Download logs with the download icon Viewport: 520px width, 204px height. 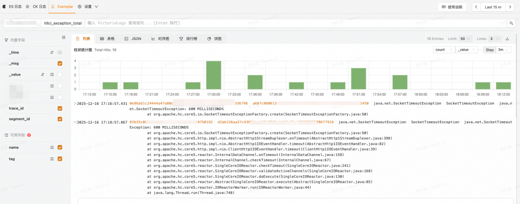(507, 39)
